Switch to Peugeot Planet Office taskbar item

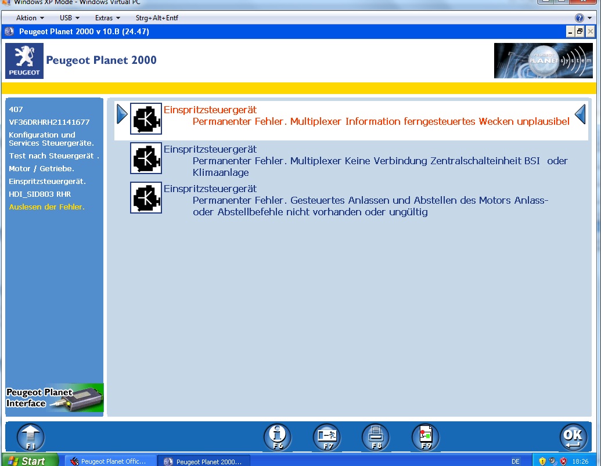pyautogui.click(x=110, y=461)
